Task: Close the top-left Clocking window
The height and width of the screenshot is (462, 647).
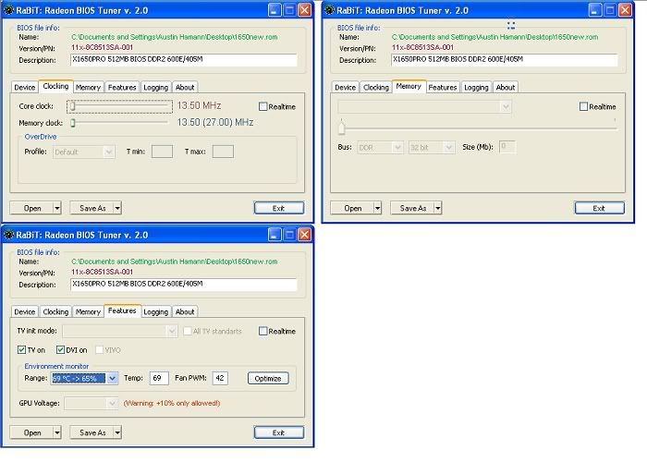Action: [x=304, y=10]
